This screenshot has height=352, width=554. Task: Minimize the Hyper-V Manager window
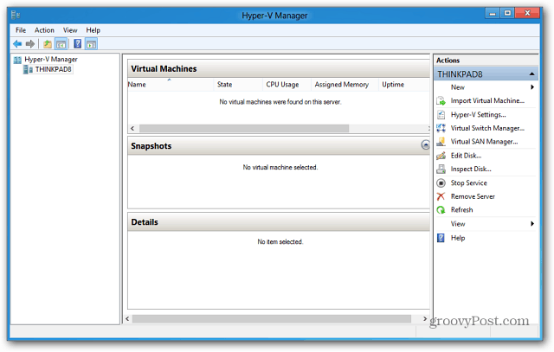click(493, 13)
